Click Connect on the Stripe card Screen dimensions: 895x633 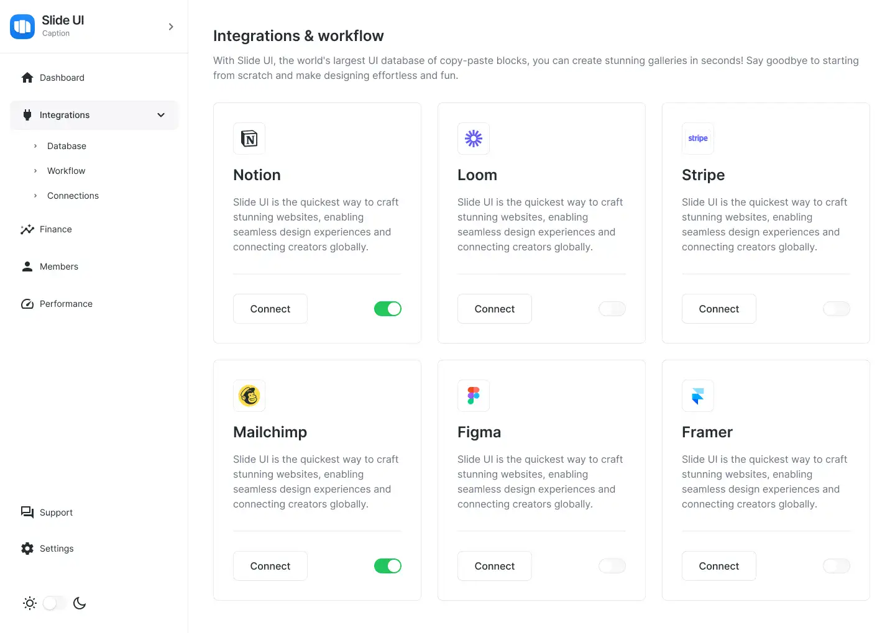[x=719, y=309]
